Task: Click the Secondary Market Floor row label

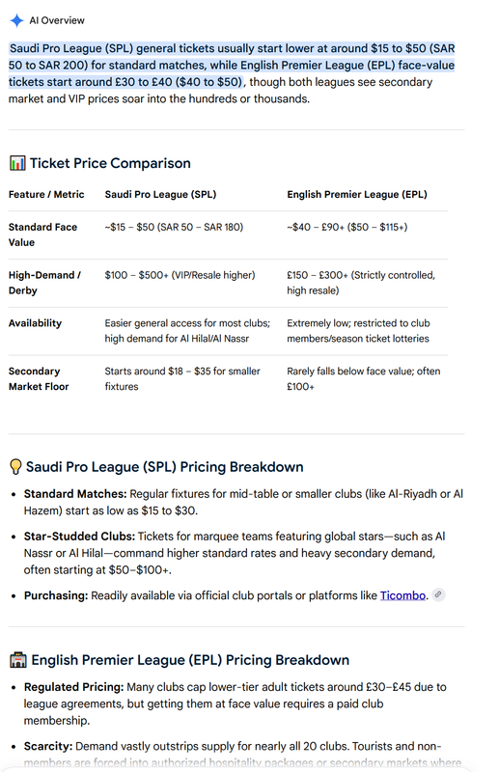Action: (x=39, y=378)
